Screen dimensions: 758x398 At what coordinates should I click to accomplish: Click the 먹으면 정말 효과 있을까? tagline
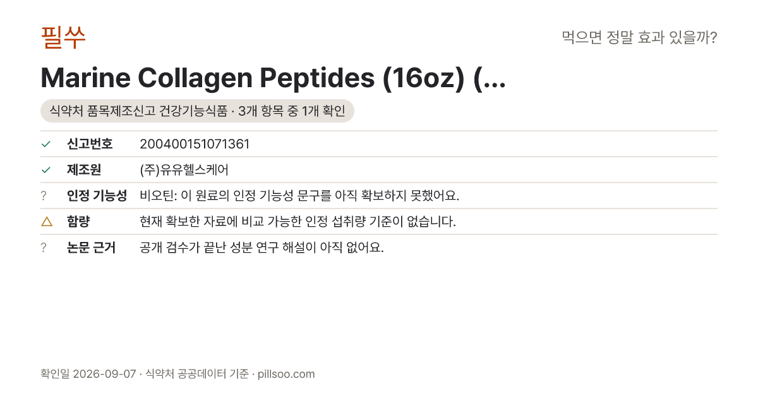[639, 38]
